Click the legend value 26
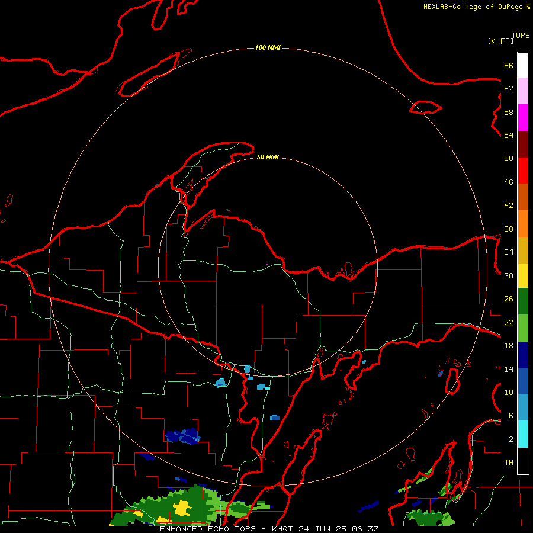This screenshot has height=533, width=533. 509,299
